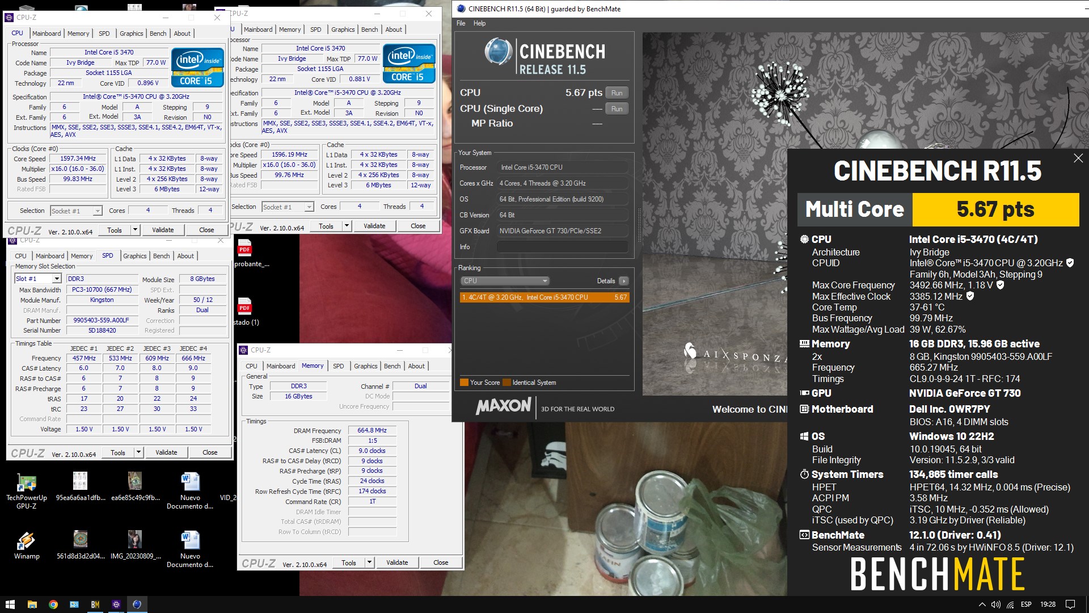Expand Tools arrow in CPU-Z window showing 1596.19 MHz
Screen dimensions: 1089x613
click(x=347, y=226)
